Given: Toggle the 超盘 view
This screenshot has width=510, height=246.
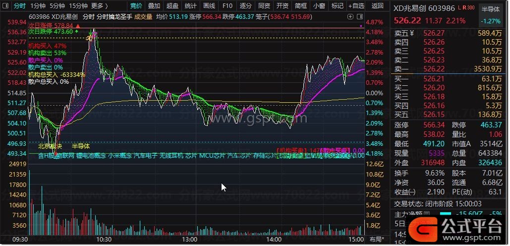Looking at the screenshot, I should pos(172,5).
